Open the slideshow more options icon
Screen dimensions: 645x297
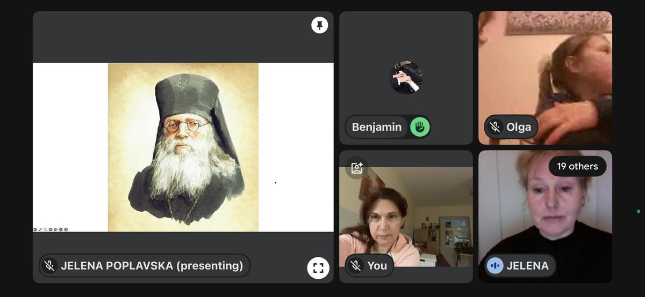pos(61,229)
